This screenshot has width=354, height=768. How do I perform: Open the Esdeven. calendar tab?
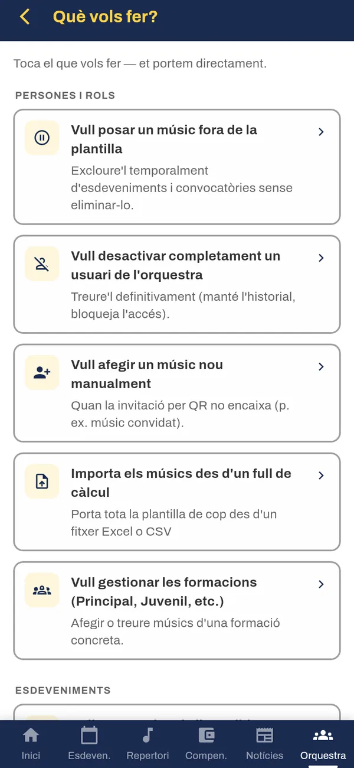tap(89, 744)
